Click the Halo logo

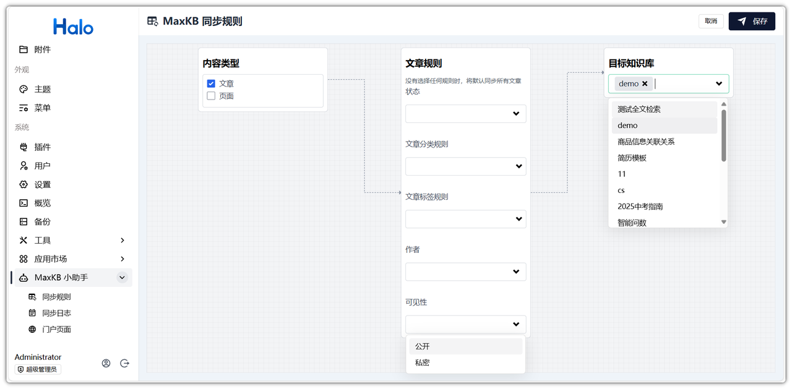point(73,27)
